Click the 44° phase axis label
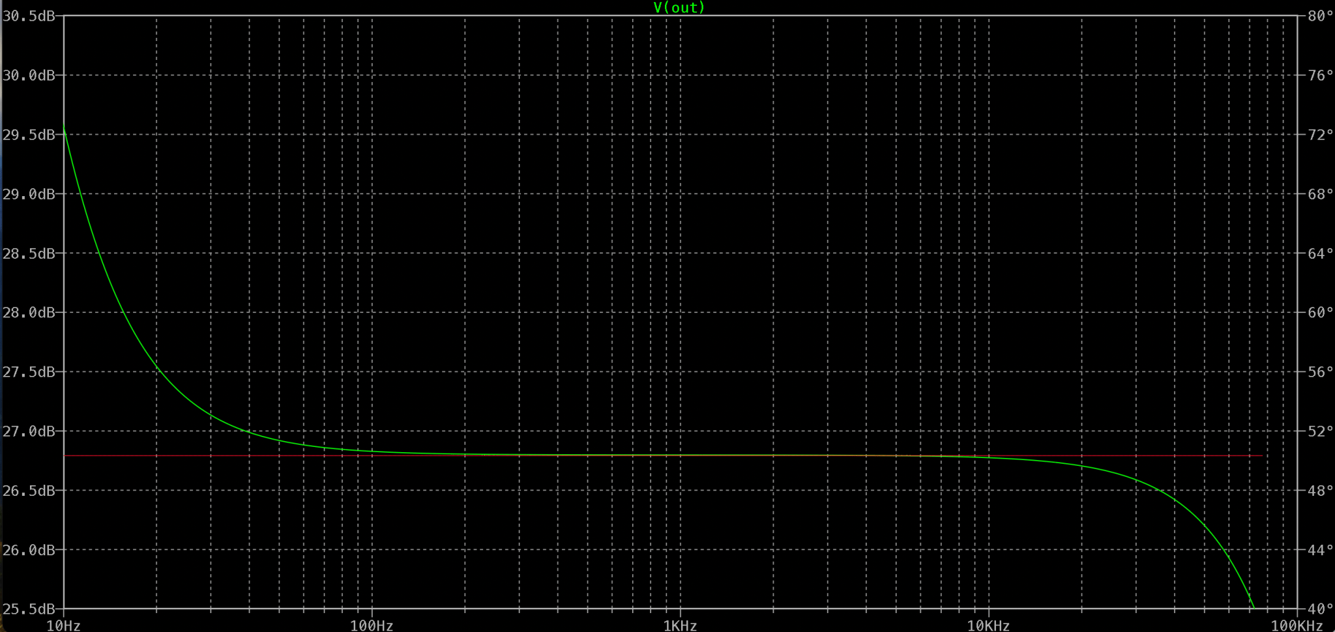 point(1320,550)
